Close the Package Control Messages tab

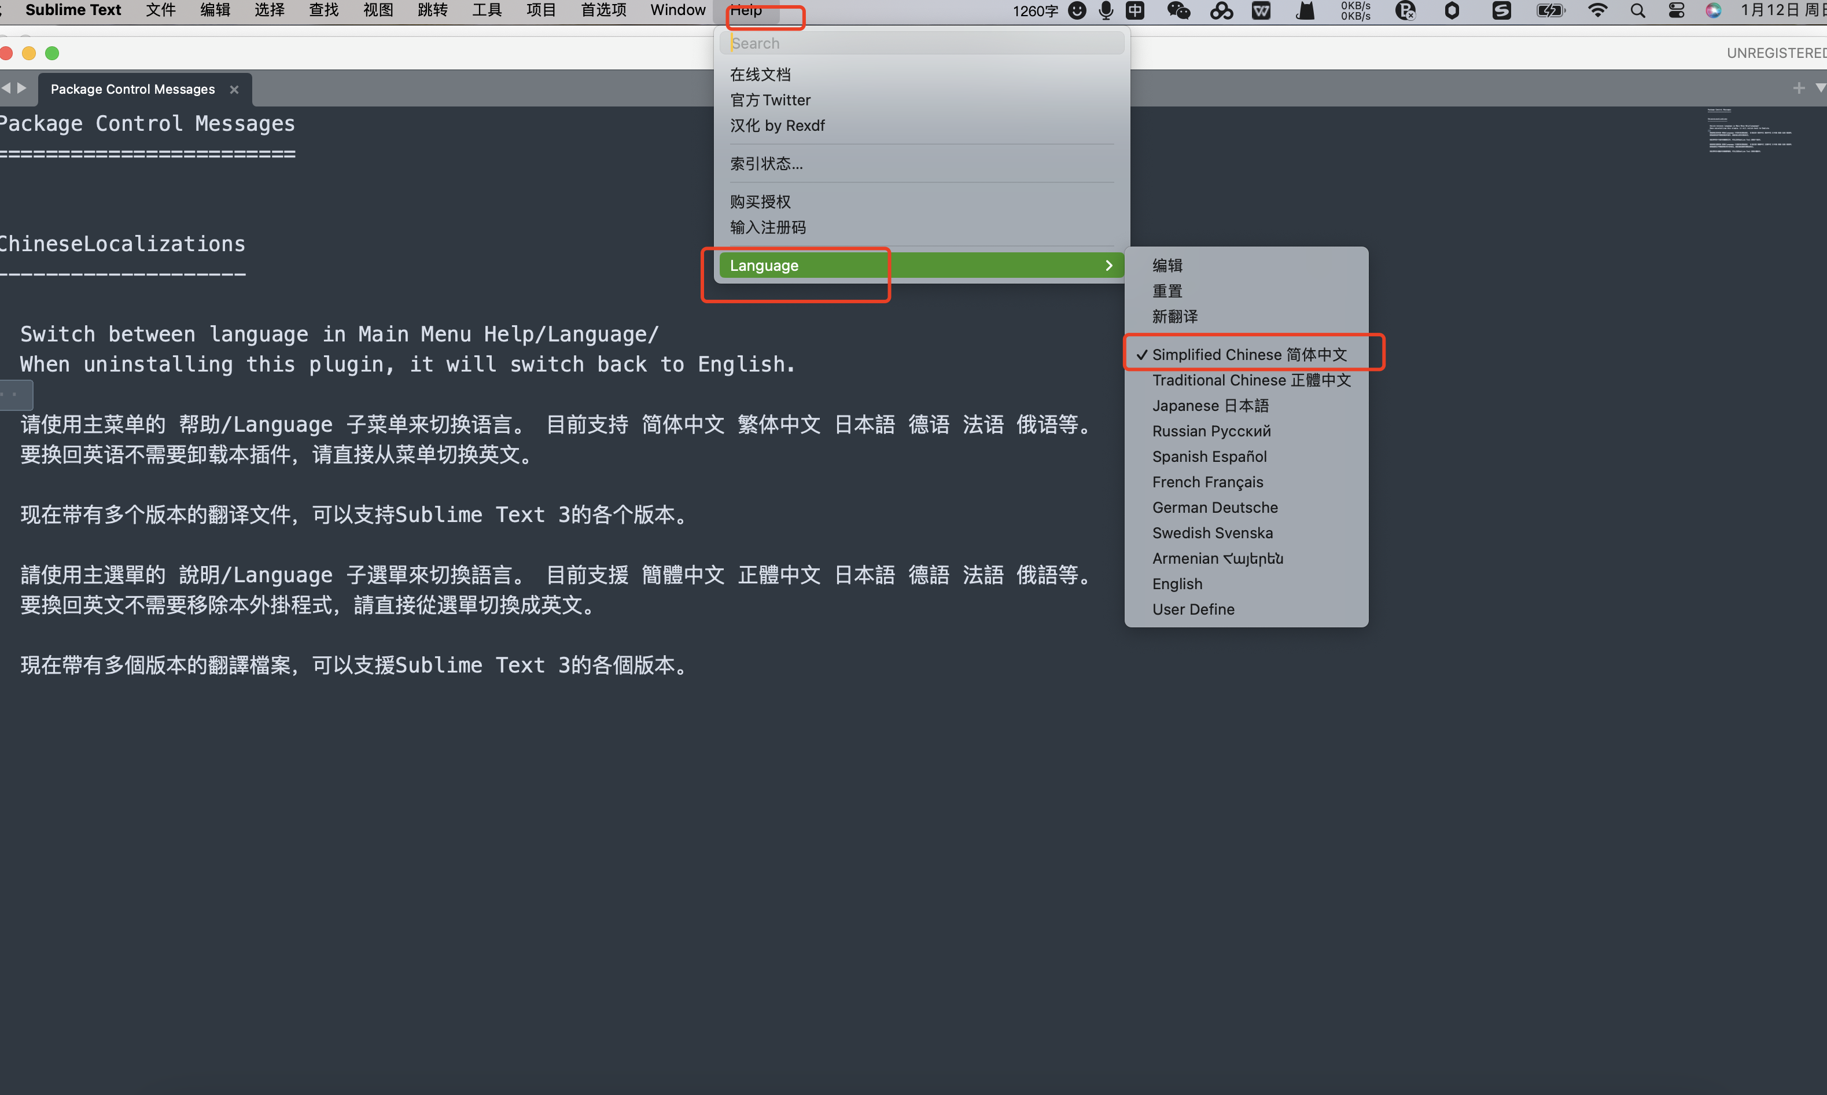tap(234, 89)
